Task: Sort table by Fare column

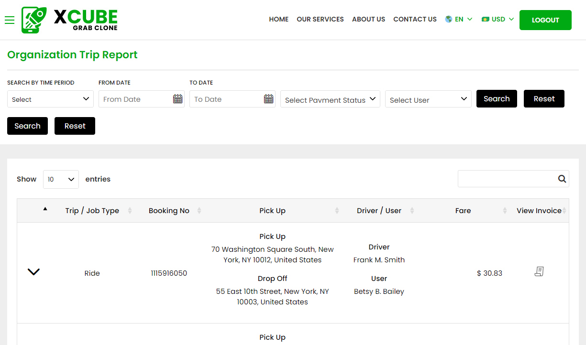Action: tap(463, 211)
